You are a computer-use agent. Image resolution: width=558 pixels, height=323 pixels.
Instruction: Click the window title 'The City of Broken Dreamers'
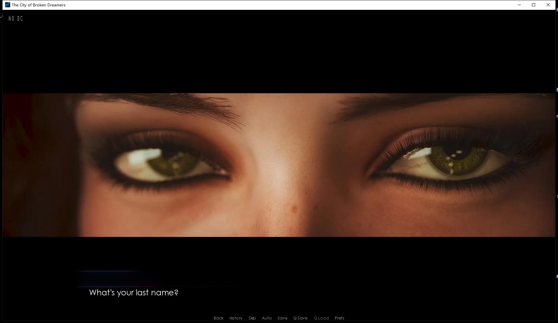pos(38,5)
